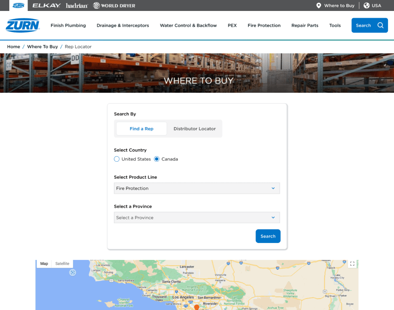The height and width of the screenshot is (310, 394).
Task: Click the WHERE TO BUY banner heading
Action: click(199, 81)
